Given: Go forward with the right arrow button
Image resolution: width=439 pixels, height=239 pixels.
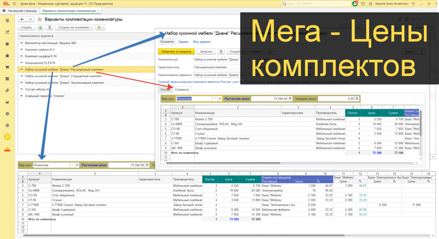Looking at the screenshot, I should [30, 19].
